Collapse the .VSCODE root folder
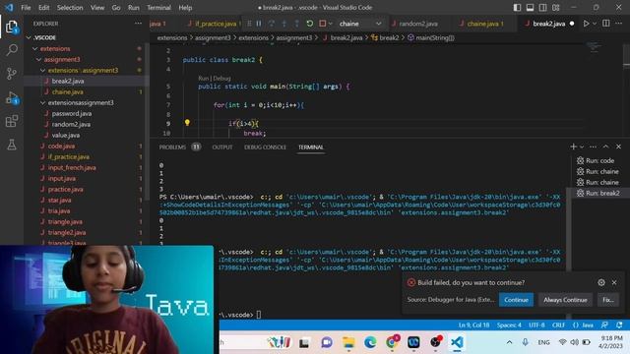The image size is (630, 354). click(29, 37)
